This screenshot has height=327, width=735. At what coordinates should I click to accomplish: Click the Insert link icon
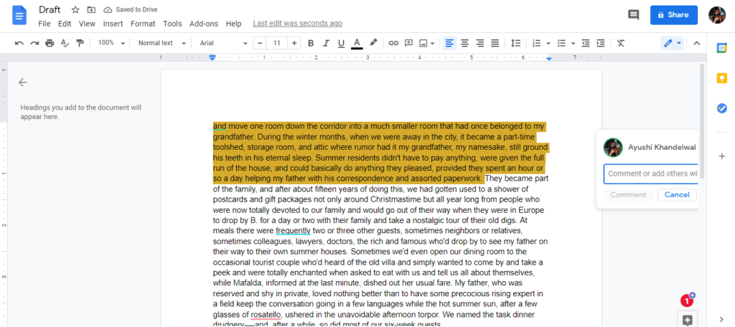pos(393,43)
